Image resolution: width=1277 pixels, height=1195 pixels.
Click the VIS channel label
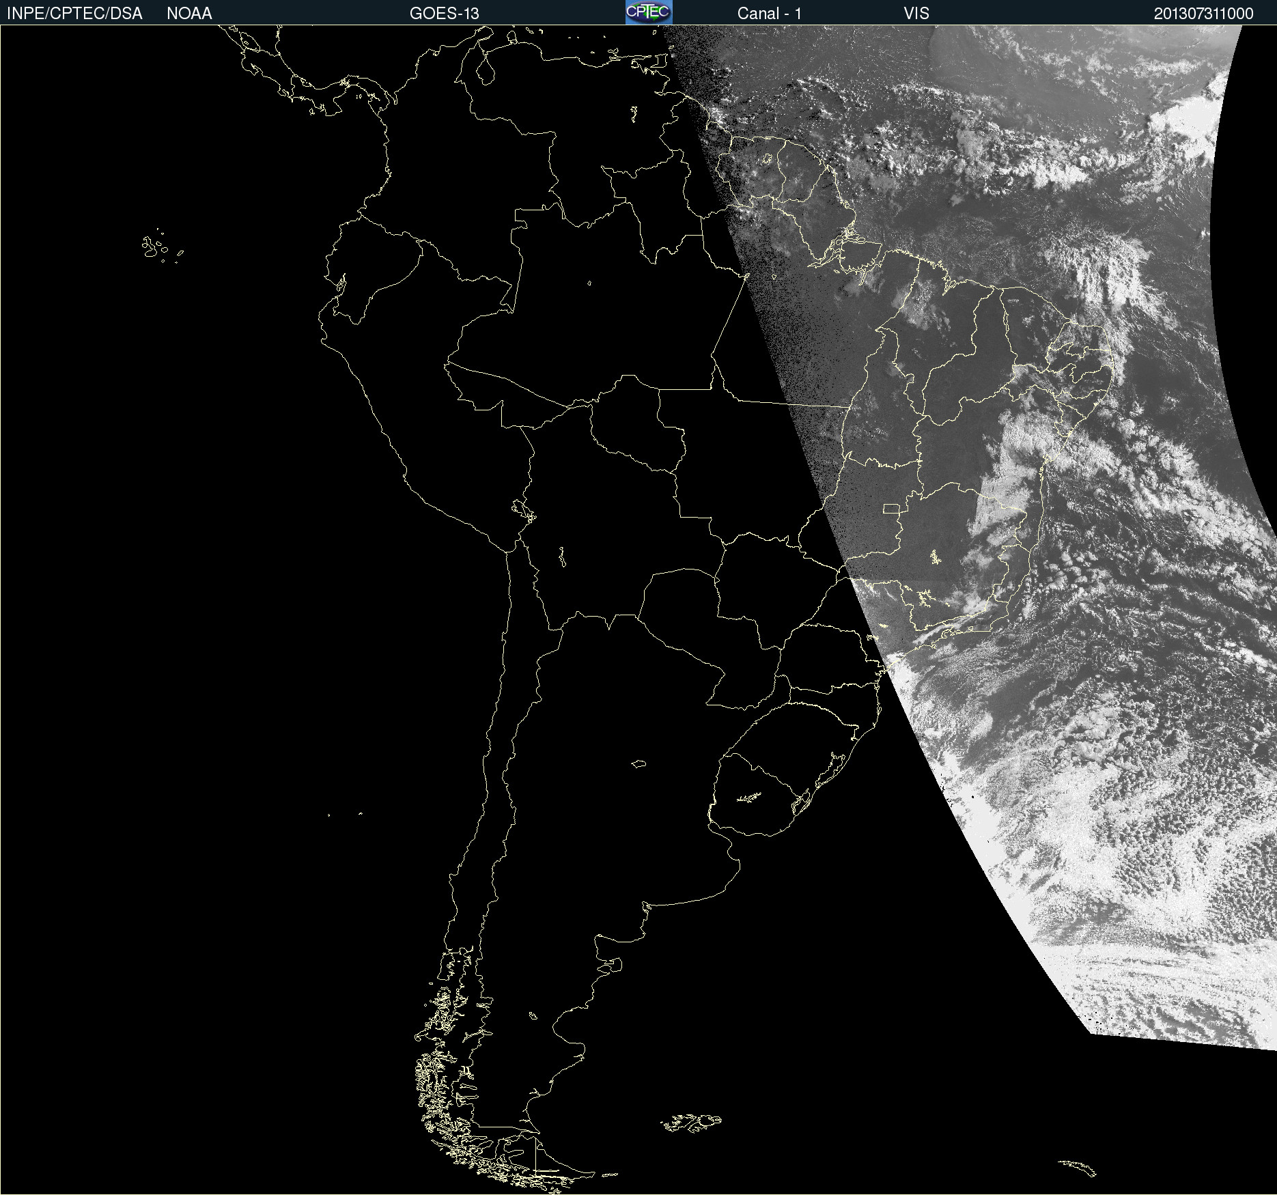pos(916,13)
